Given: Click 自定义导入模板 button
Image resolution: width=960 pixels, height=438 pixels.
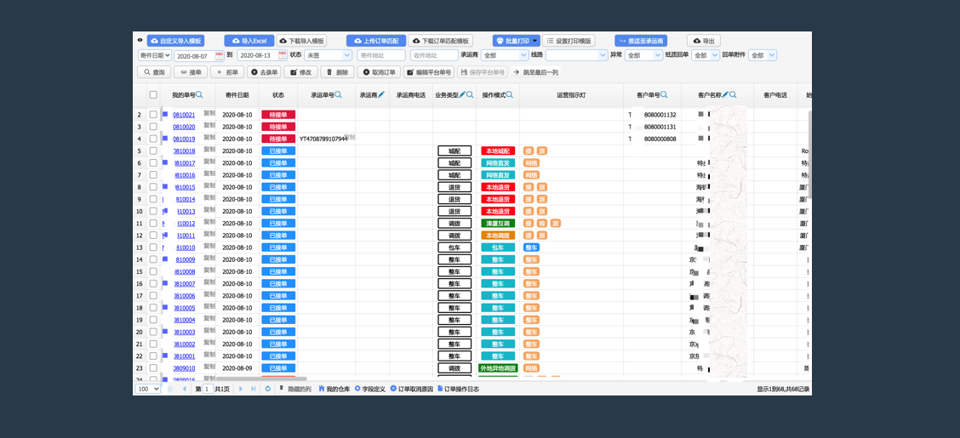Looking at the screenshot, I should pos(175,41).
